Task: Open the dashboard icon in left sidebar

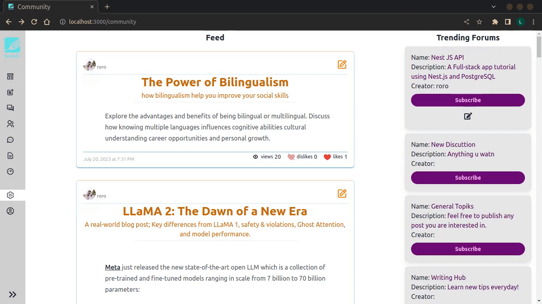Action: point(10,76)
